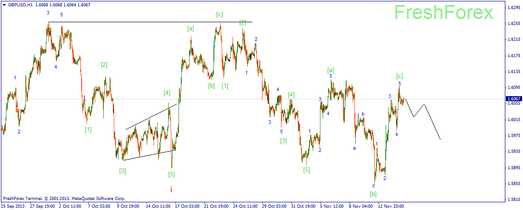This screenshot has width=523, height=210.
Task: Click the 24 Oct 11:00 time label
Action: (246, 206)
